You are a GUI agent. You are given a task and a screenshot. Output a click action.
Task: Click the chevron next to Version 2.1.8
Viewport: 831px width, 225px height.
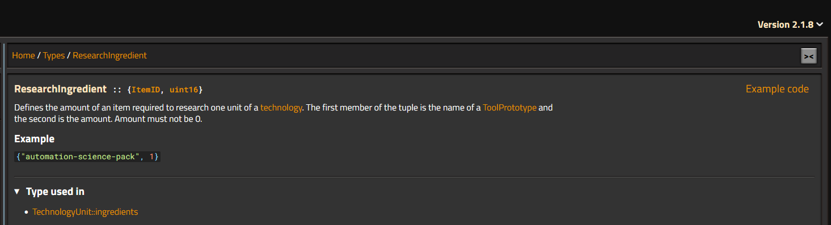pos(820,24)
